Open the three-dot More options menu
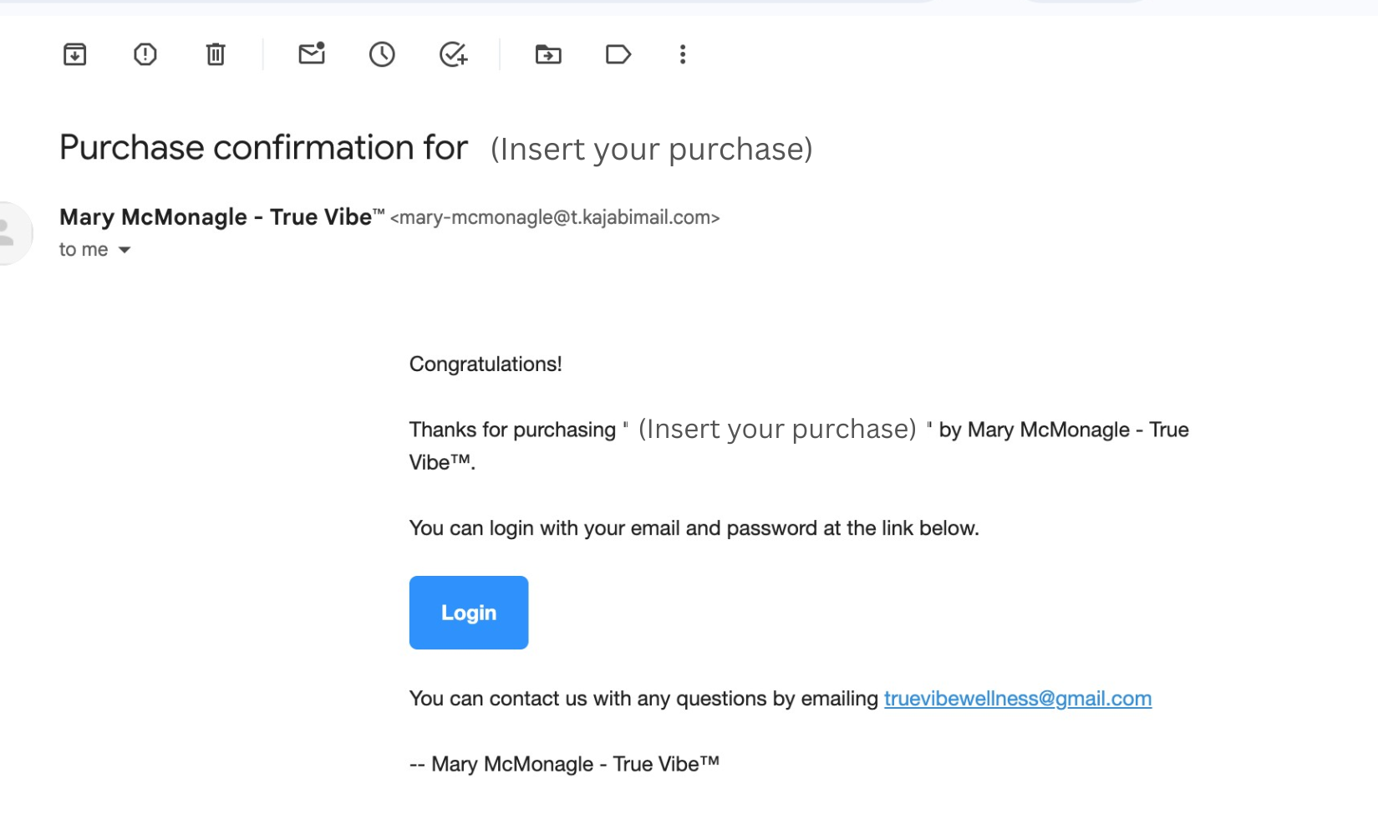 pos(683,55)
